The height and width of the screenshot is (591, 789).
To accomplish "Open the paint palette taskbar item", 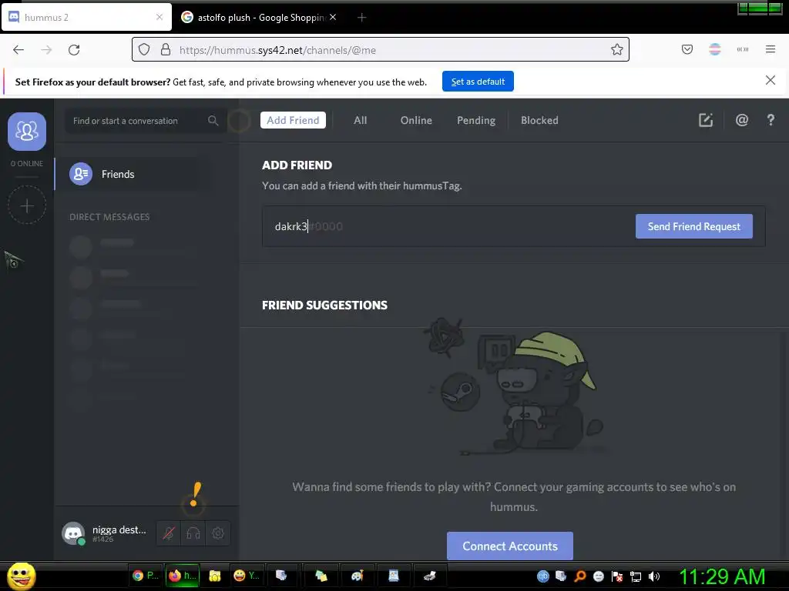I will coord(358,576).
